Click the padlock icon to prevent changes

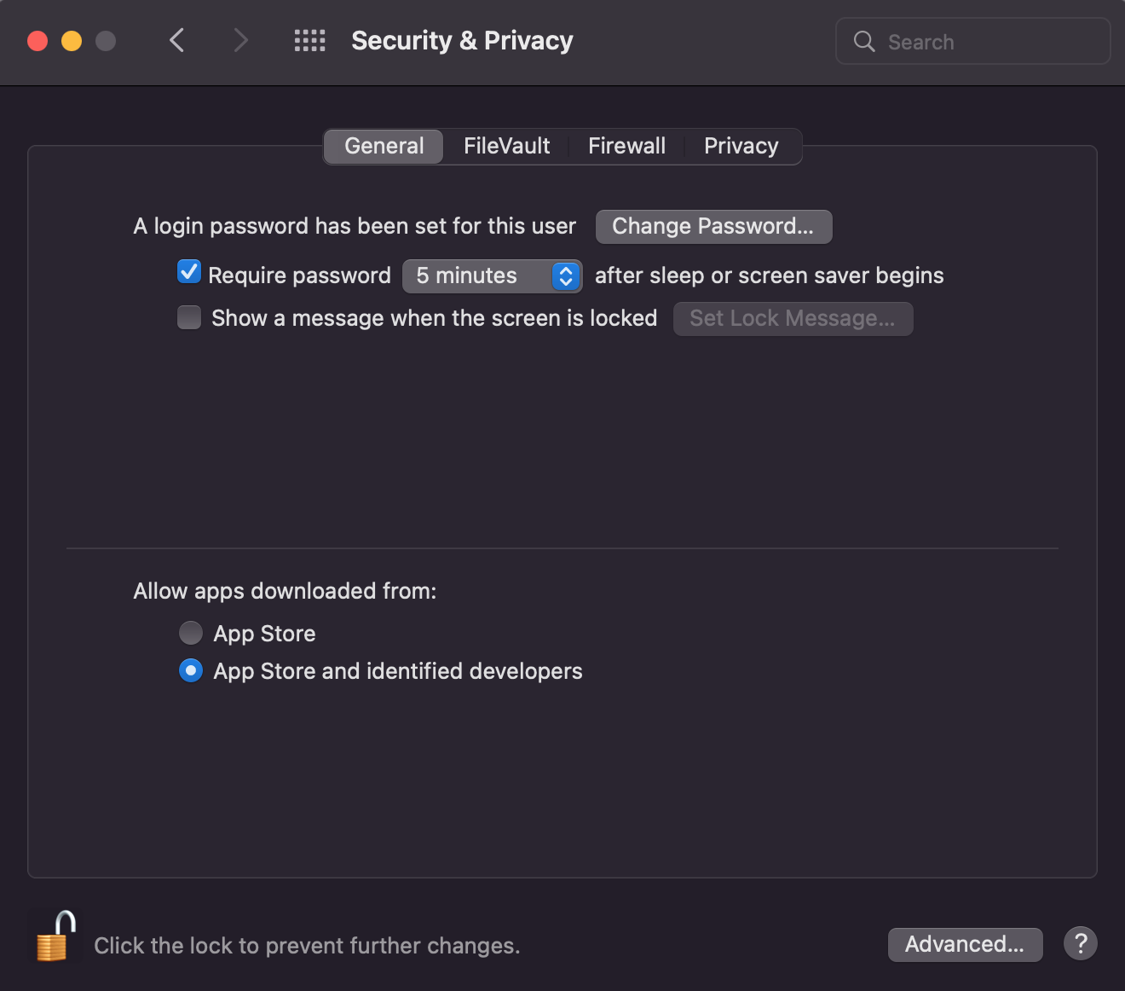[55, 938]
